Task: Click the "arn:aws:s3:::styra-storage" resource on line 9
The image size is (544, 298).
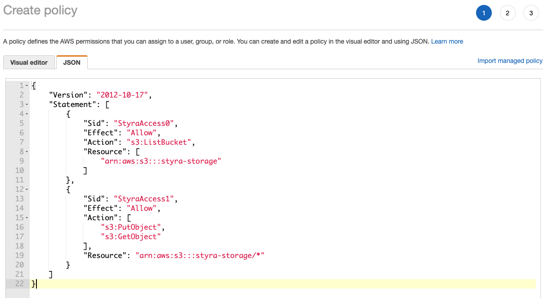Action: 162,161
